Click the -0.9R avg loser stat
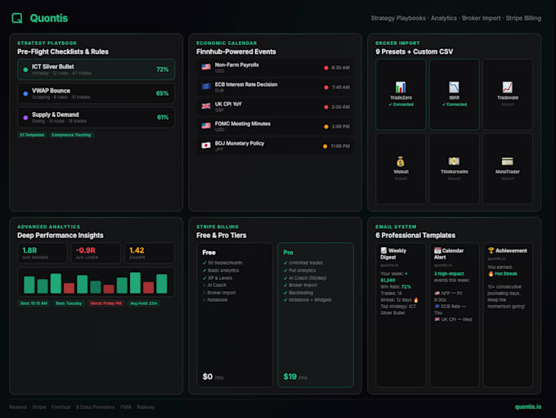 [x=96, y=253]
